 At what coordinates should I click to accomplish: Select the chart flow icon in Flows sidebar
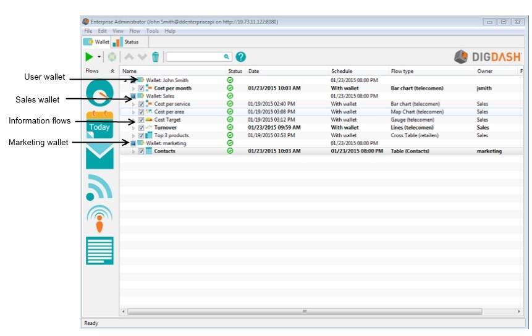pos(99,93)
